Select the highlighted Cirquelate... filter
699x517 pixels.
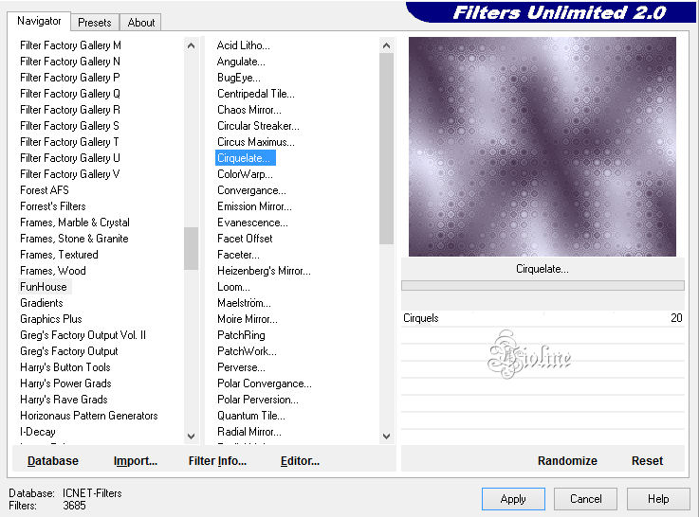[246, 158]
